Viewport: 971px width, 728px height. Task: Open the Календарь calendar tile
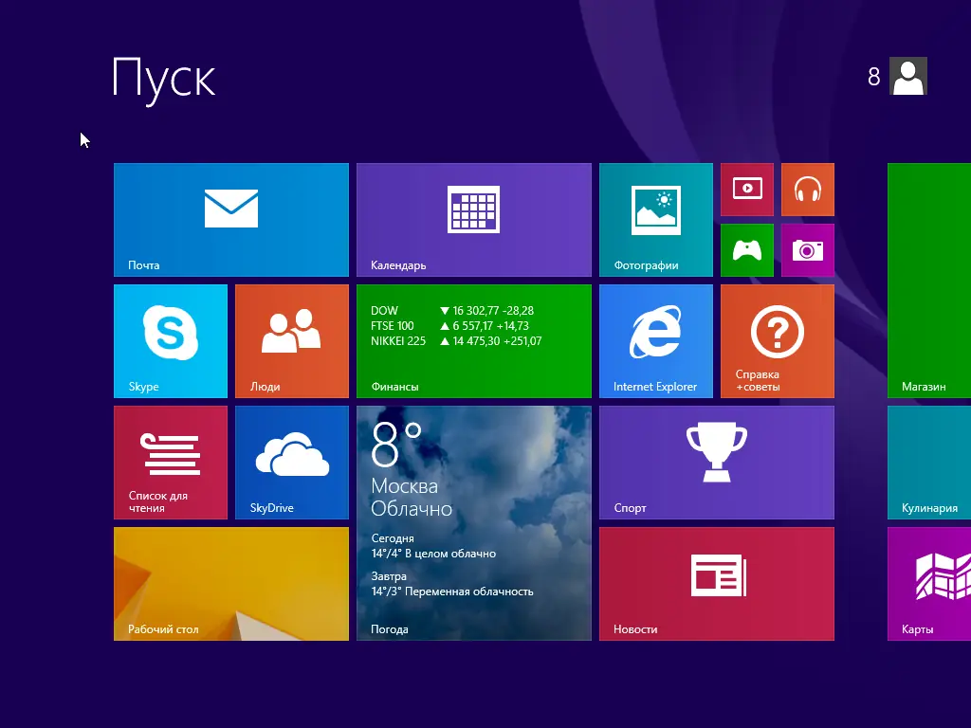(474, 220)
